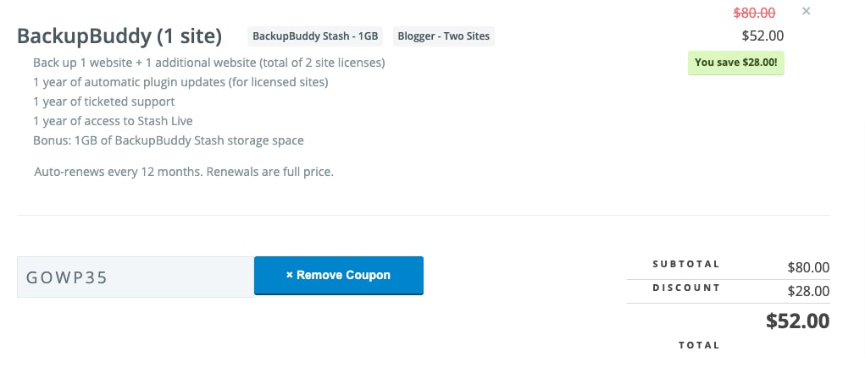The height and width of the screenshot is (373, 865).
Task: Click the $52.00 price under the strikethrough
Action: click(x=762, y=36)
